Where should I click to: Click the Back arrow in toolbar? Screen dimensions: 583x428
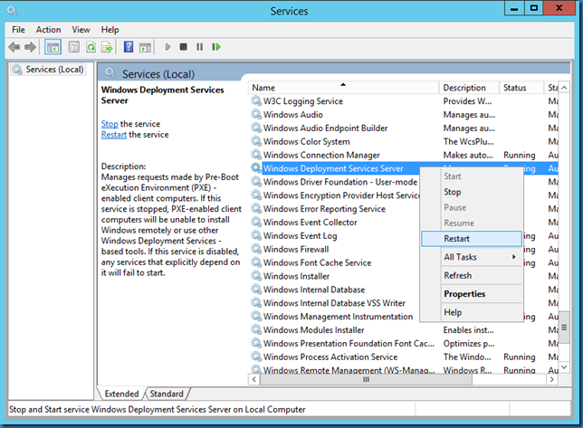[14, 46]
